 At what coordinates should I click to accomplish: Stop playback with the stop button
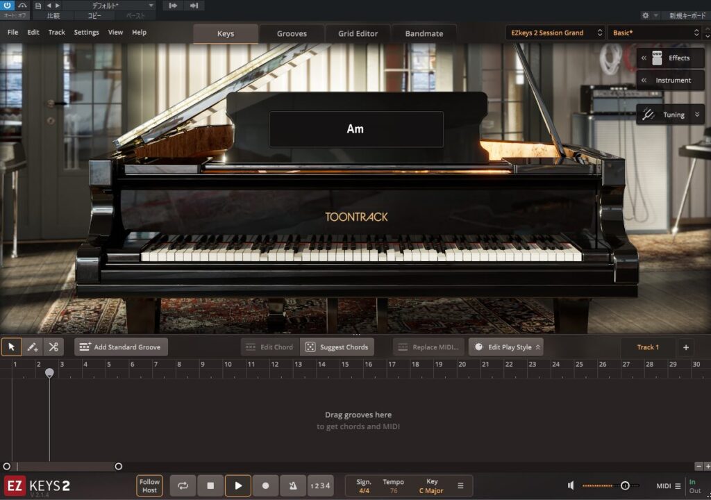210,485
